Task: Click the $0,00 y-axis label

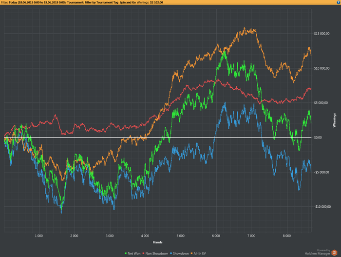Action: click(x=318, y=138)
